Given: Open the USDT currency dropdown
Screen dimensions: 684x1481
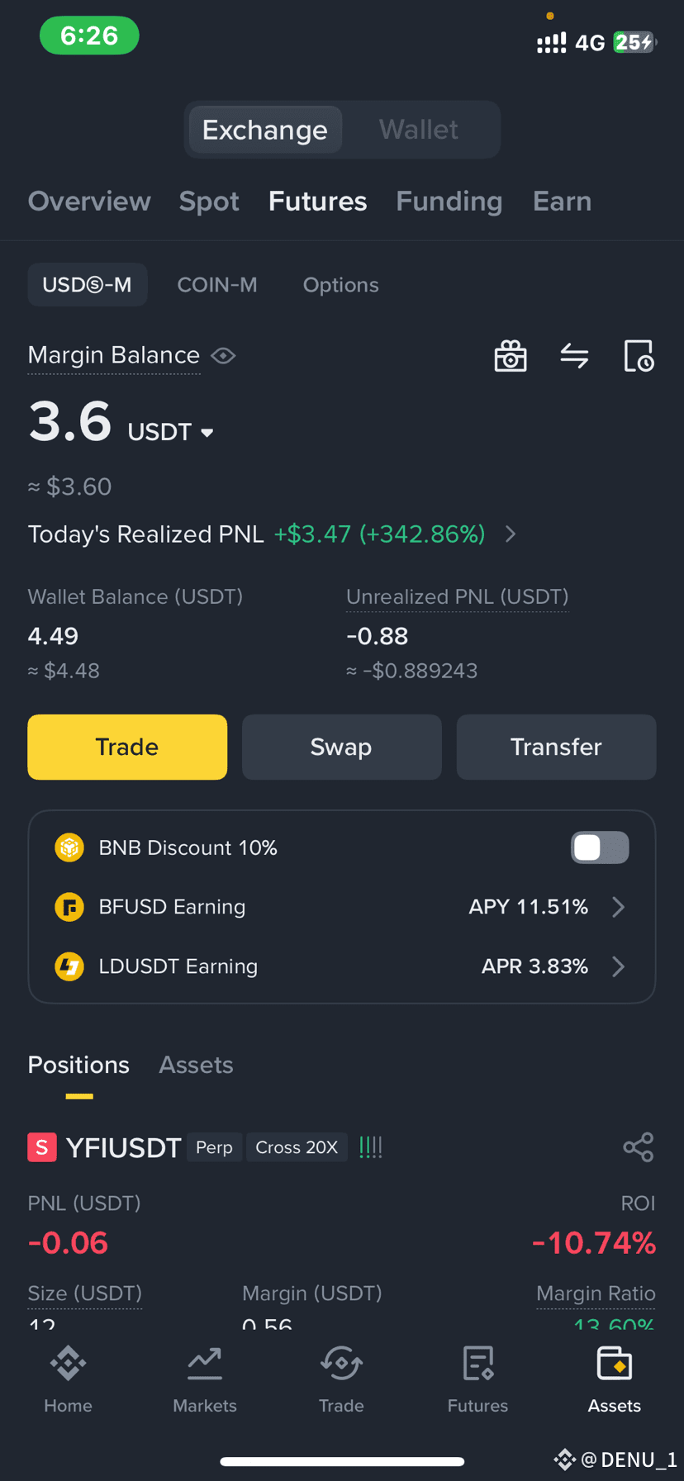Looking at the screenshot, I should click(x=170, y=432).
